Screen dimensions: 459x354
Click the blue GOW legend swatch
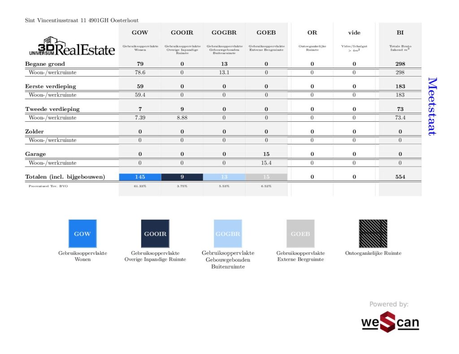point(82,234)
